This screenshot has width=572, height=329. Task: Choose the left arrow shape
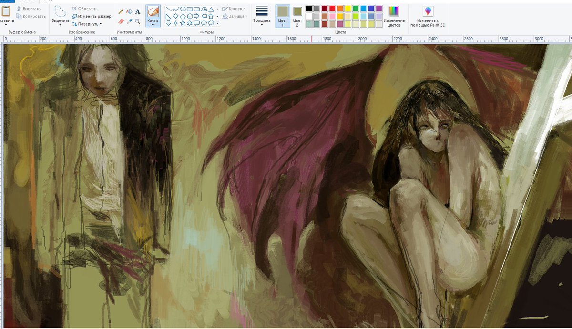coord(204,16)
